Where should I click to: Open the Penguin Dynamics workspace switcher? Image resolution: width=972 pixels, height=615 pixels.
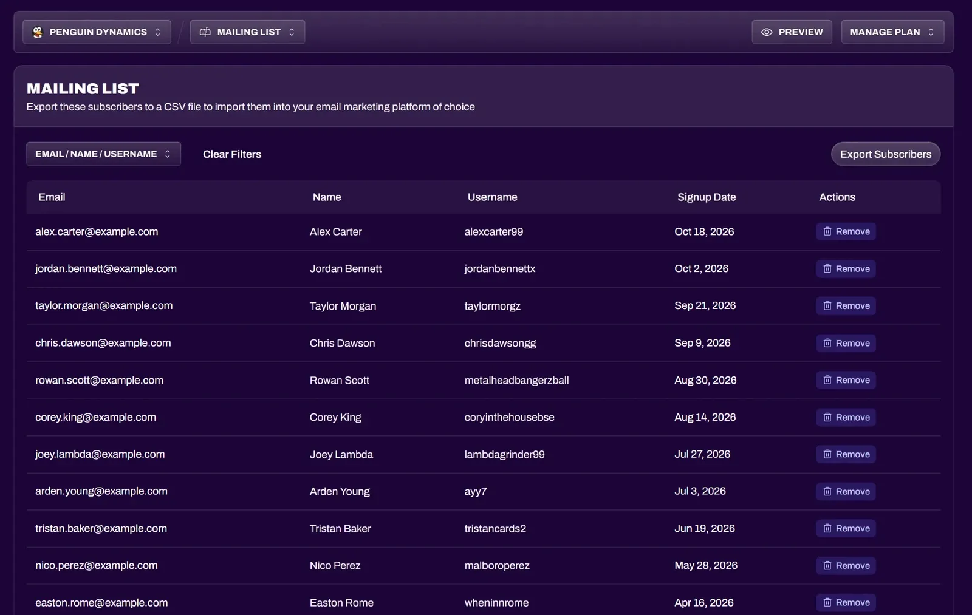(97, 32)
